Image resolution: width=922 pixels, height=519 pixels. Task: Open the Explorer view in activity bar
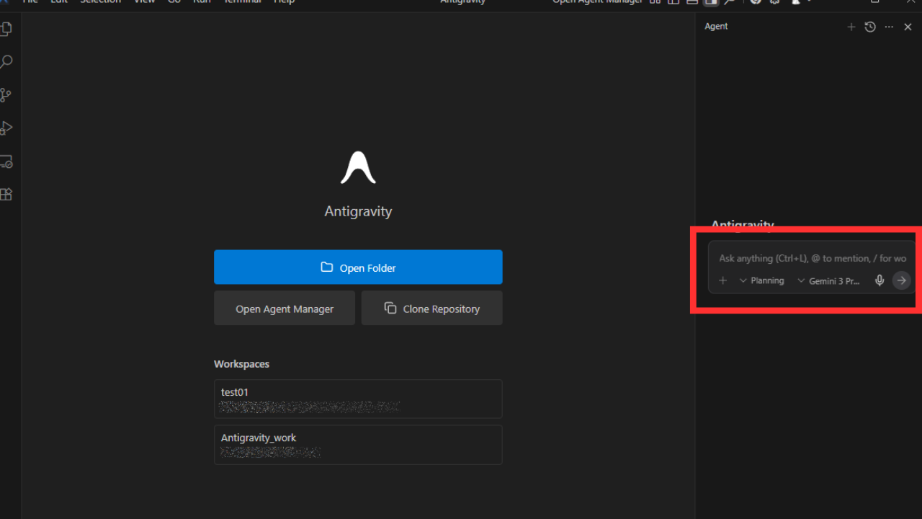6,30
